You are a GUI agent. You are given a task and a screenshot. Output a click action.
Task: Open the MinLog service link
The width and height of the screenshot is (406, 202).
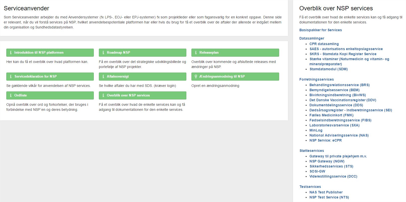[316, 130]
